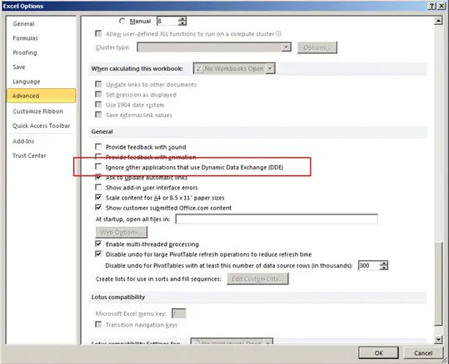Click the OK button
The width and height of the screenshot is (449, 364).
tap(378, 353)
